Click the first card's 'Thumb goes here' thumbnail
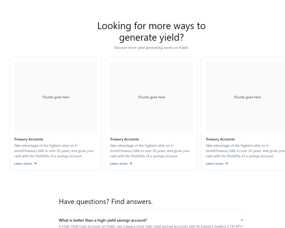This screenshot has height=228, width=285. 56,97
